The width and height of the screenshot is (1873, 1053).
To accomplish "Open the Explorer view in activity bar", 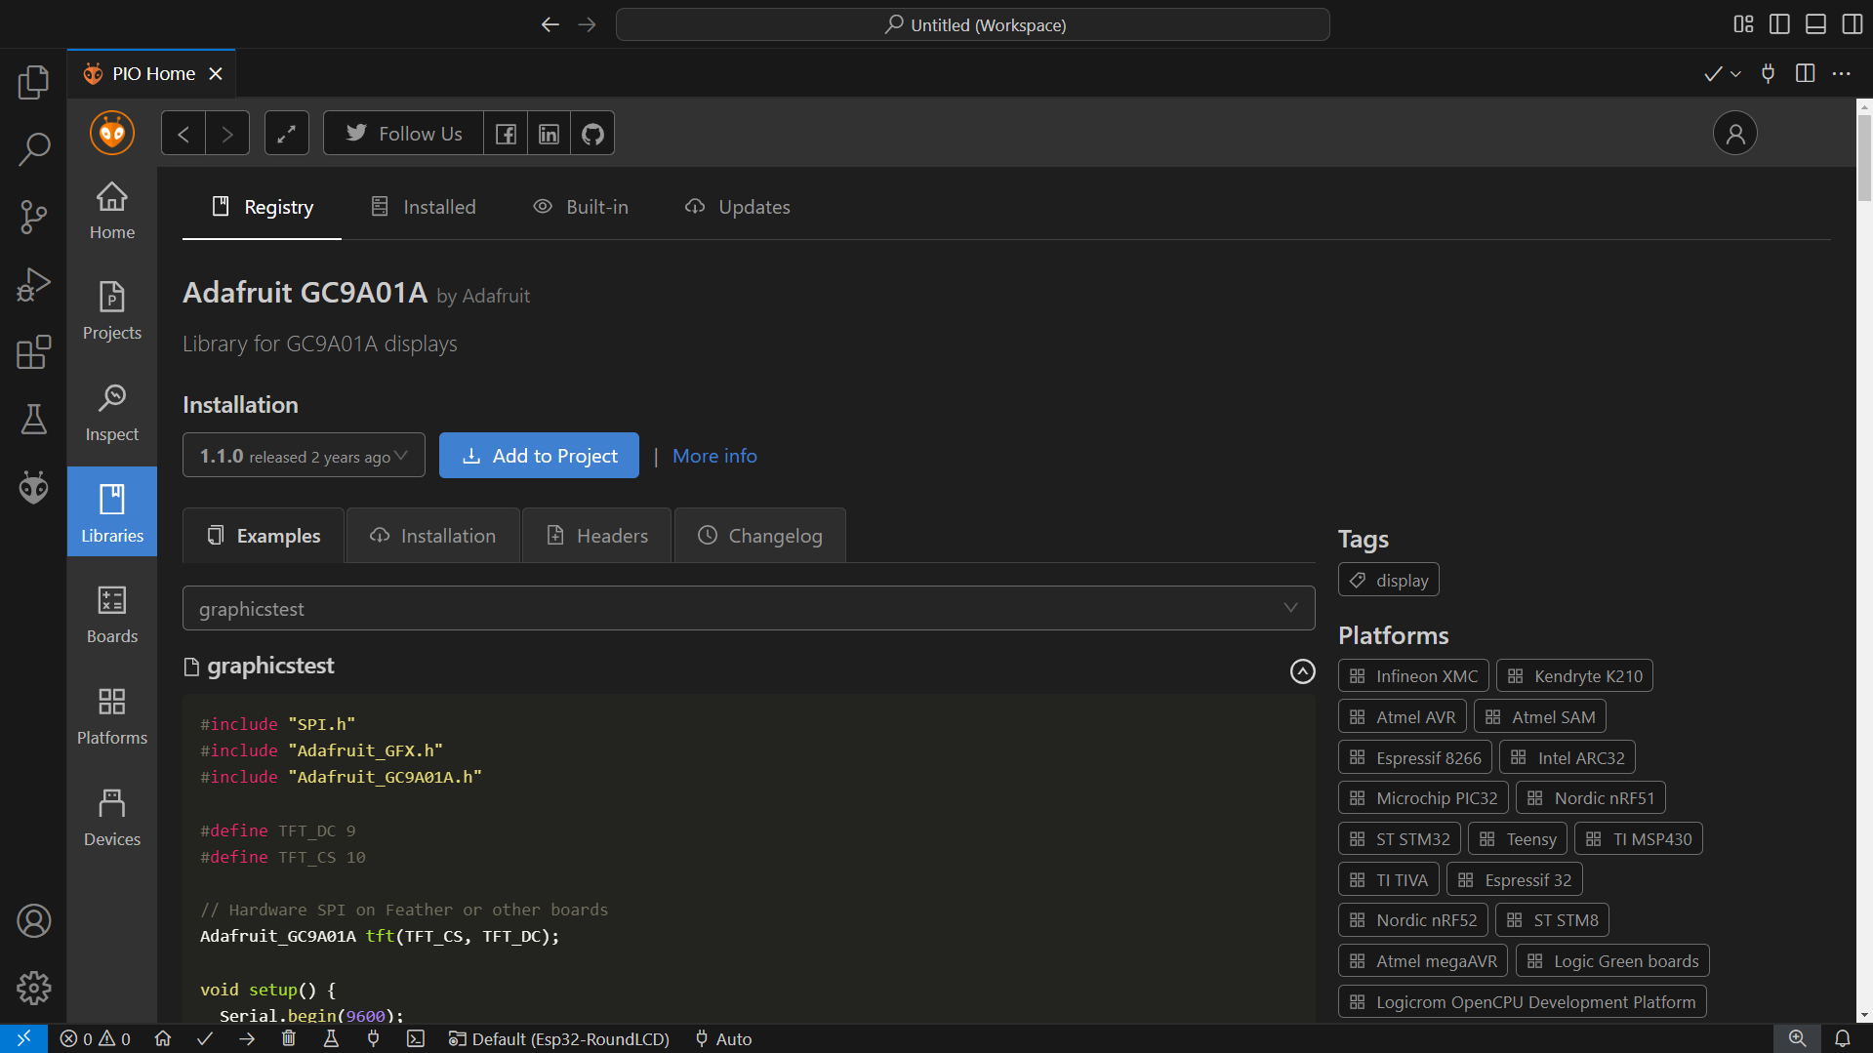I will pyautogui.click(x=33, y=82).
